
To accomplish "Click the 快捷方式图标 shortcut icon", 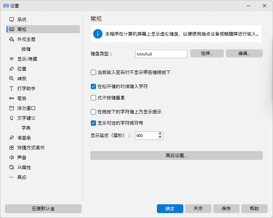I will (12, 148).
